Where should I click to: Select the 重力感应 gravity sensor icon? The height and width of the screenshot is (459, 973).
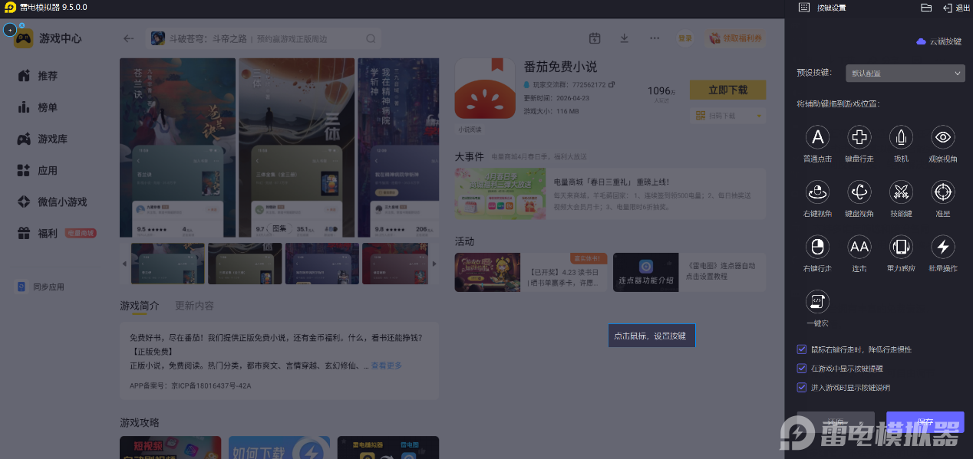pyautogui.click(x=901, y=247)
